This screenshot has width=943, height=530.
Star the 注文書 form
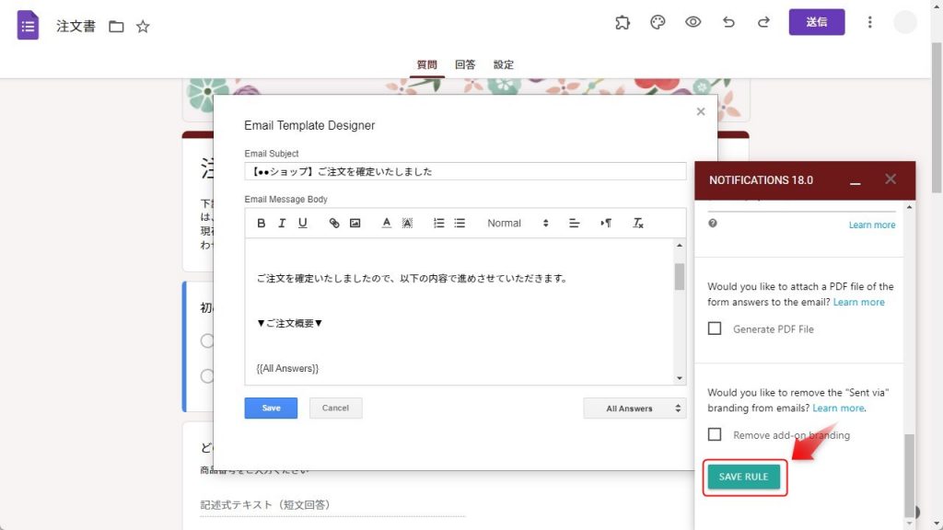click(x=143, y=27)
